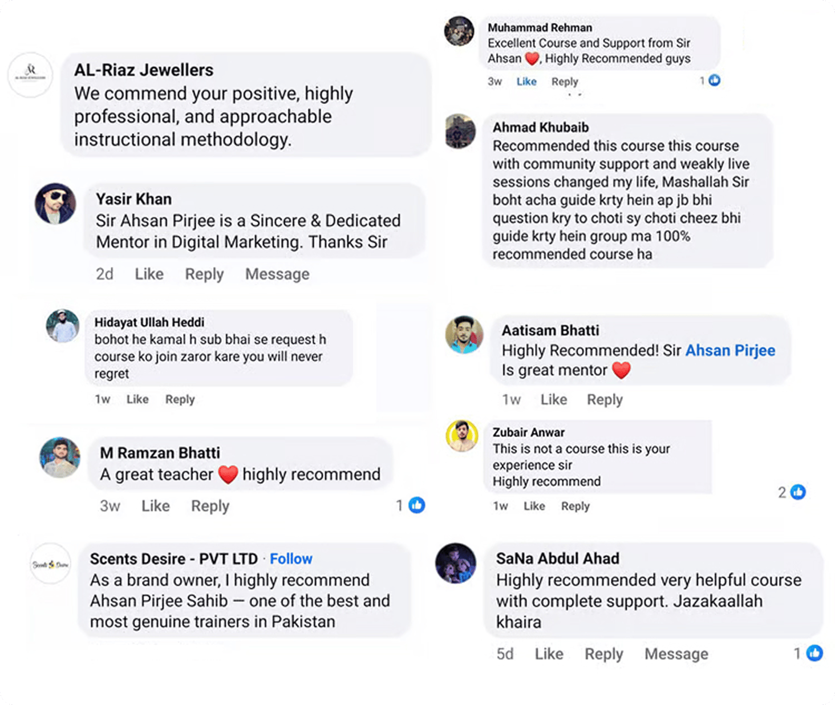Screen dimensions: 835x705
Task: Click AL-Riaz Jewellers profile picture
Action: (x=30, y=75)
